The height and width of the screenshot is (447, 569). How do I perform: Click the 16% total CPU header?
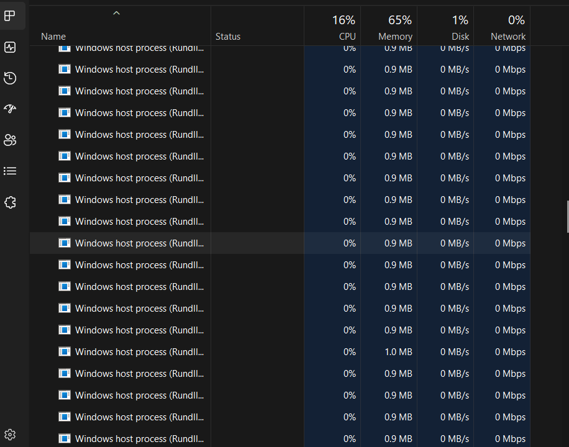(344, 19)
